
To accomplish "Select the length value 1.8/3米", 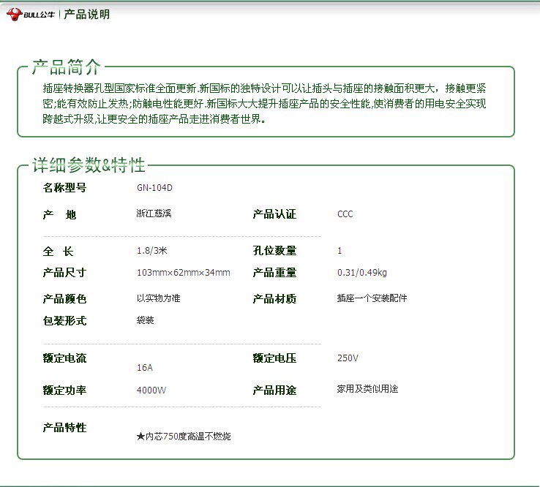I will pos(152,251).
